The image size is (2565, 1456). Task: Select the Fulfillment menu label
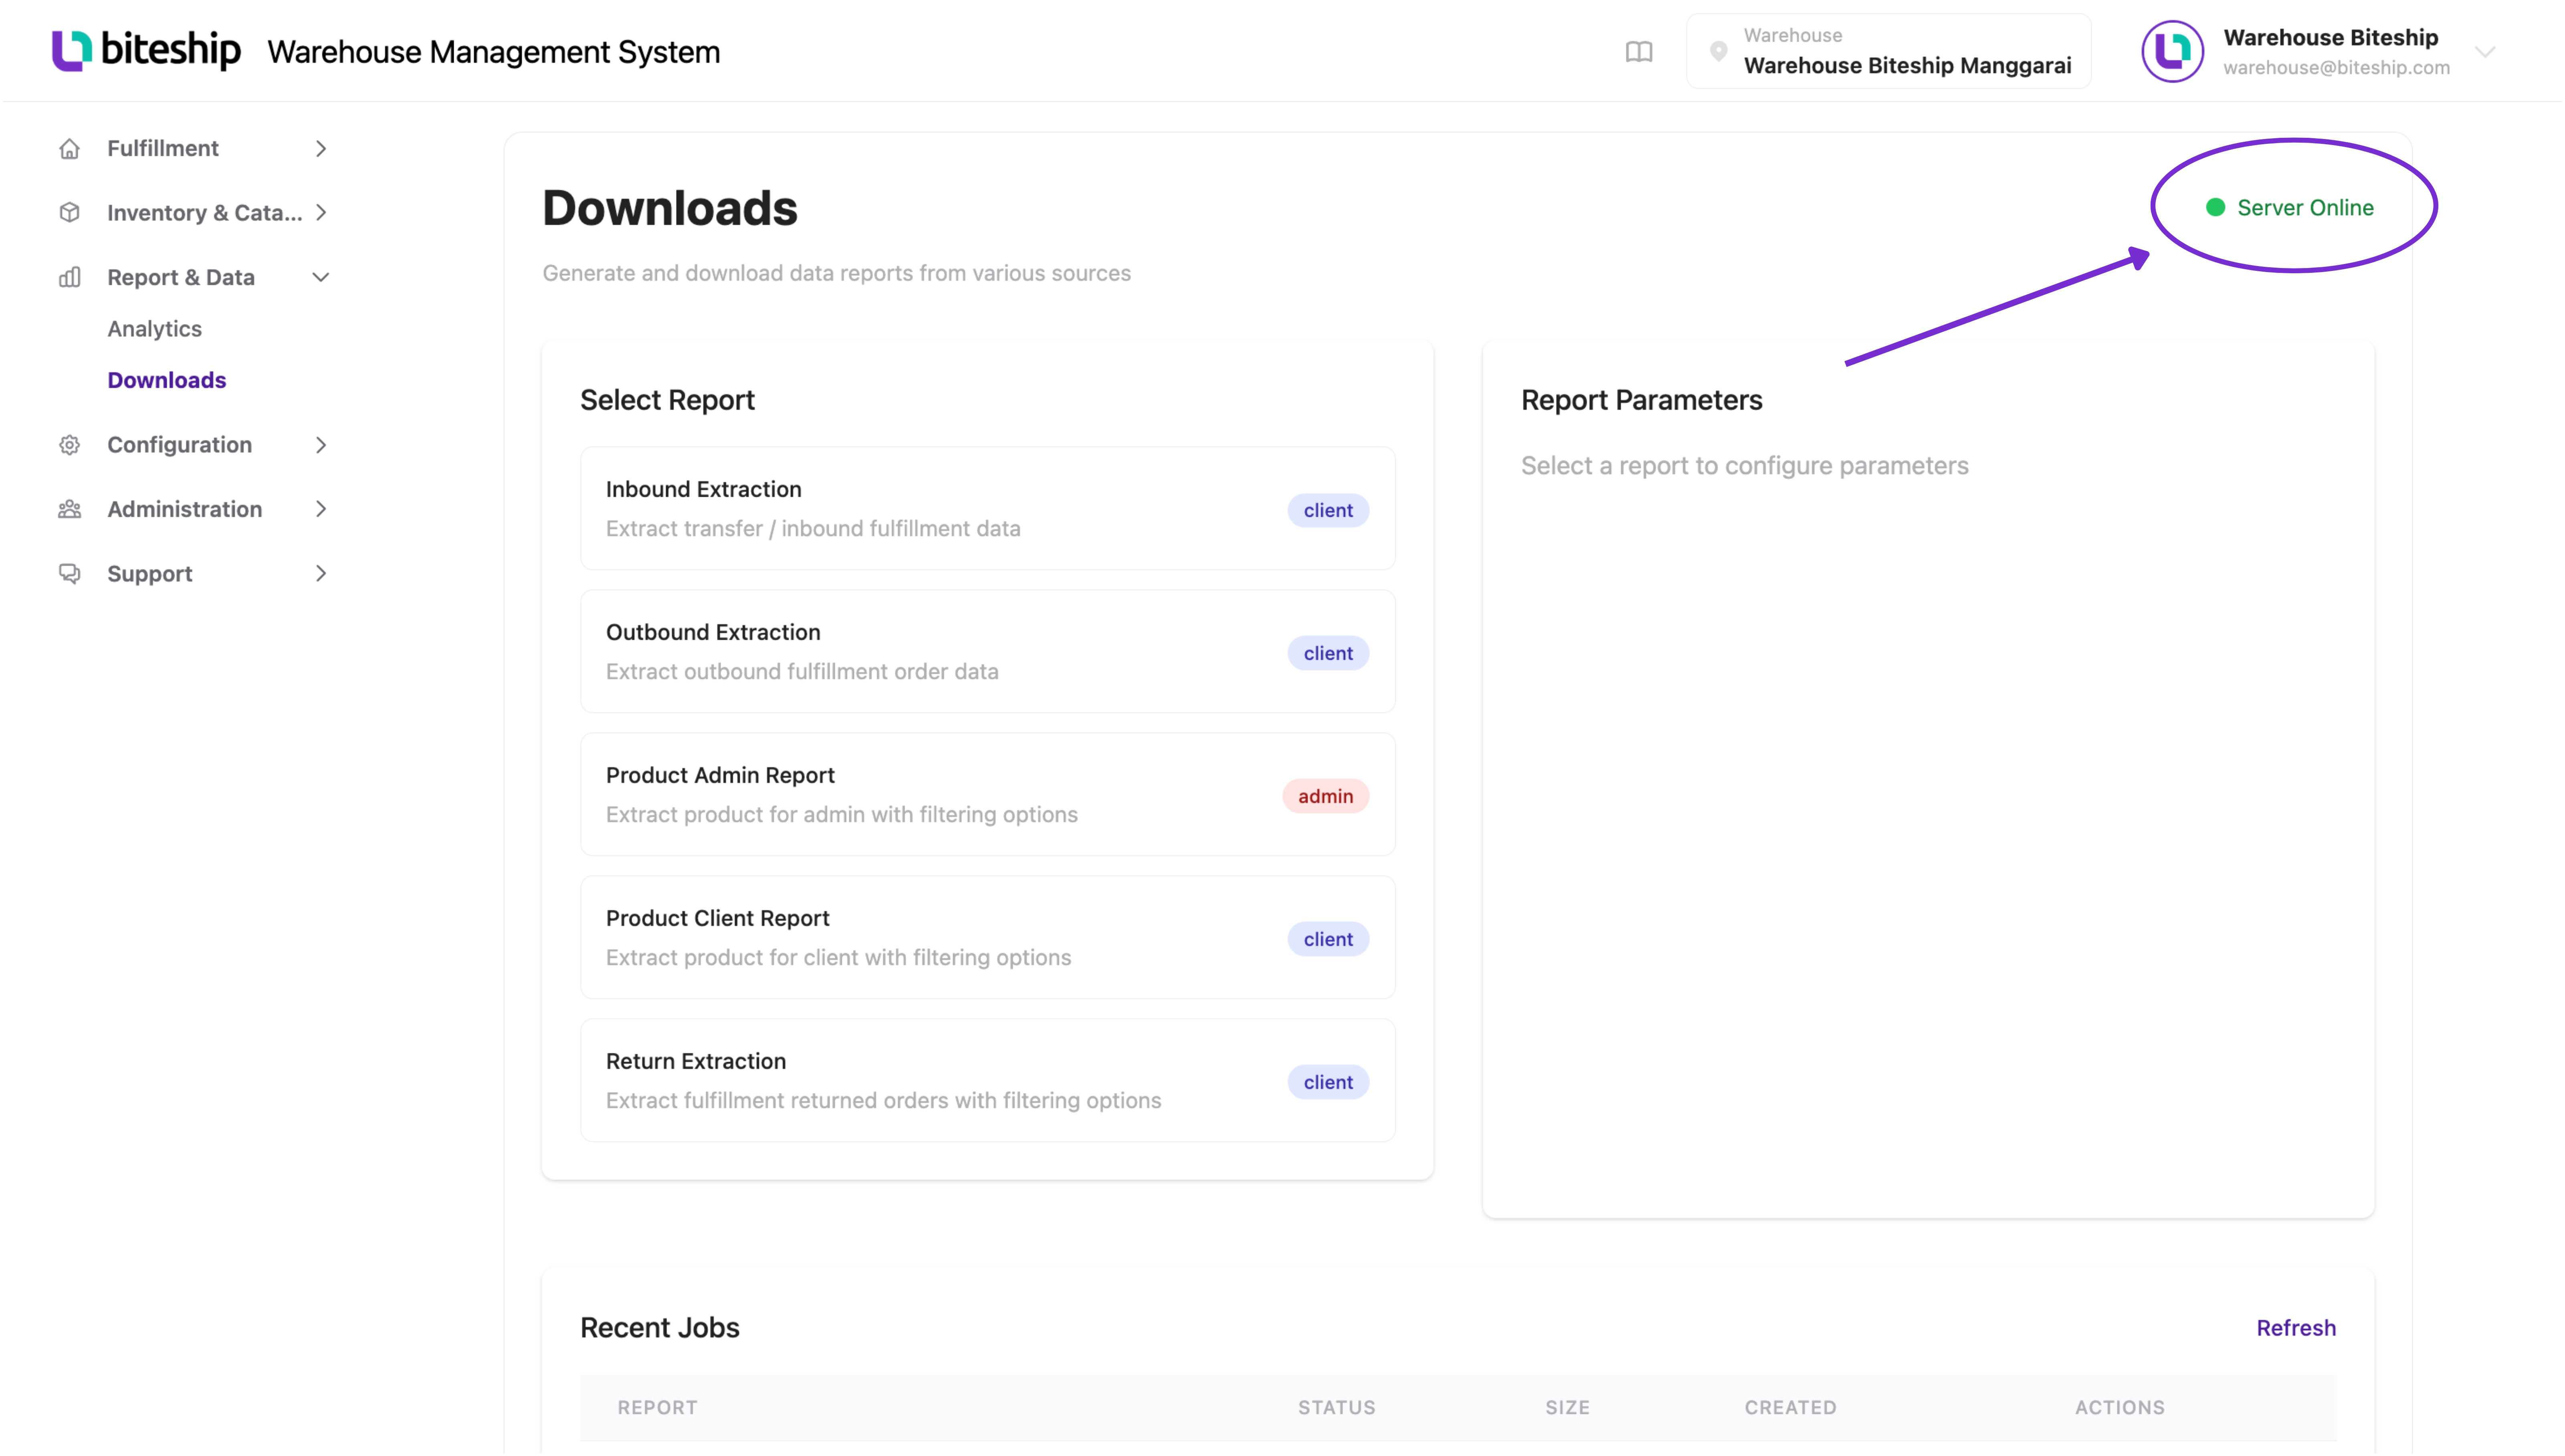pyautogui.click(x=163, y=148)
